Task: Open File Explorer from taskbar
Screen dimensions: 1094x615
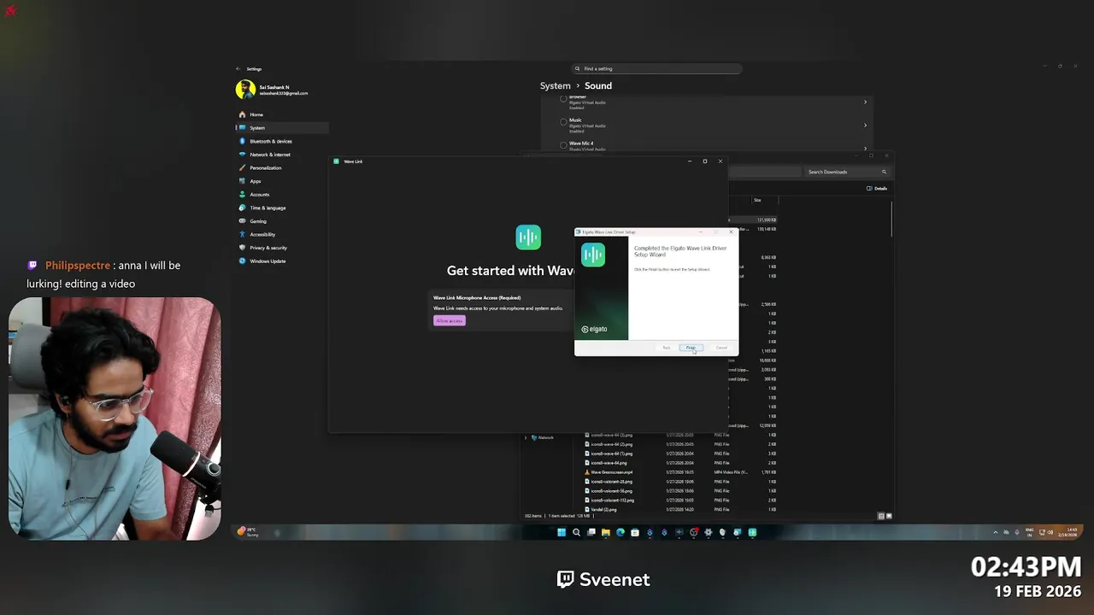Action: (605, 532)
